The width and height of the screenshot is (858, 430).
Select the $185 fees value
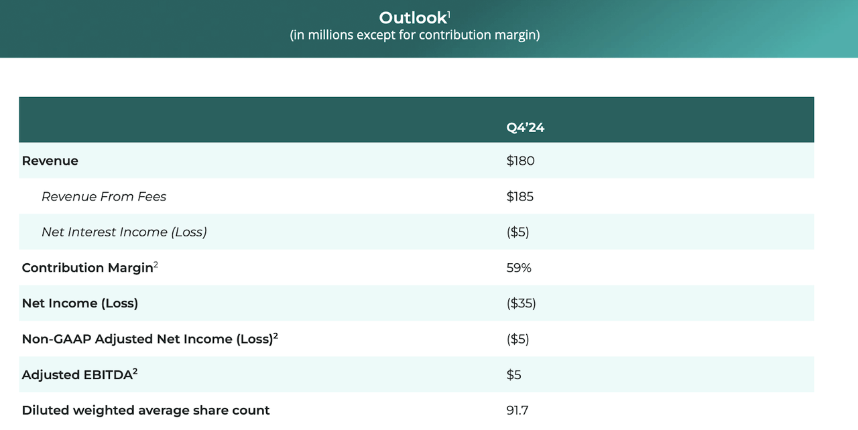point(520,196)
